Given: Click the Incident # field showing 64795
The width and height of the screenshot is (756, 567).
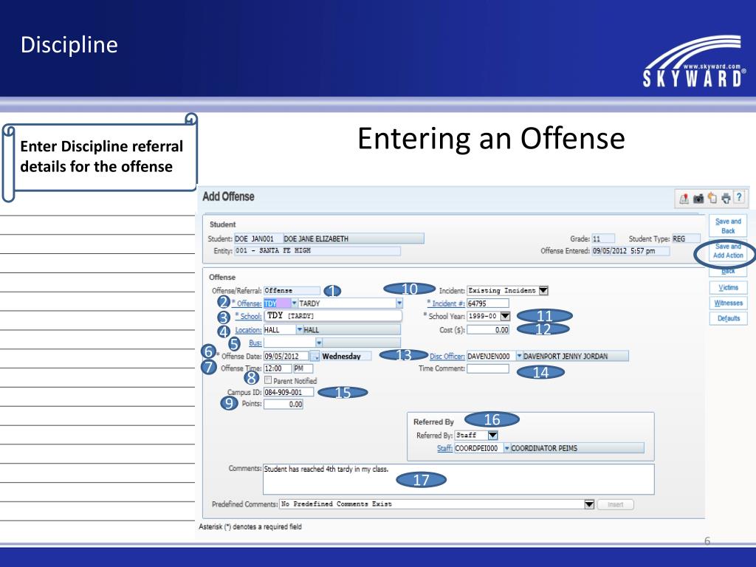Looking at the screenshot, I should pos(487,303).
